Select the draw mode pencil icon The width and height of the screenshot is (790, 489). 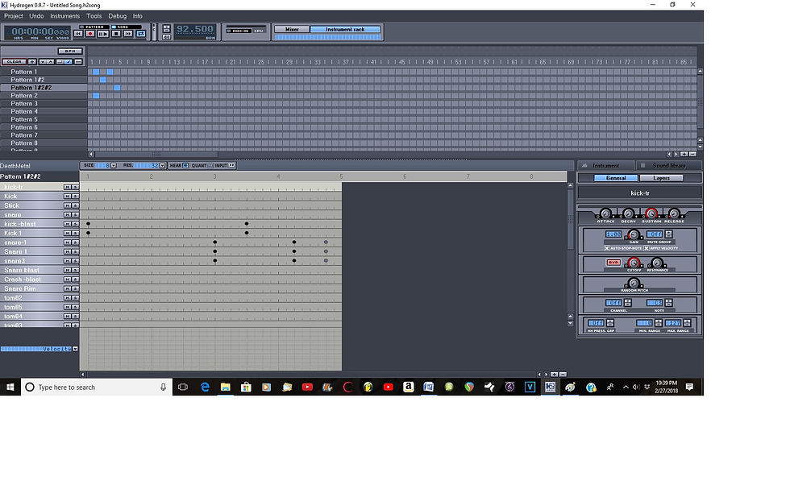point(69,61)
